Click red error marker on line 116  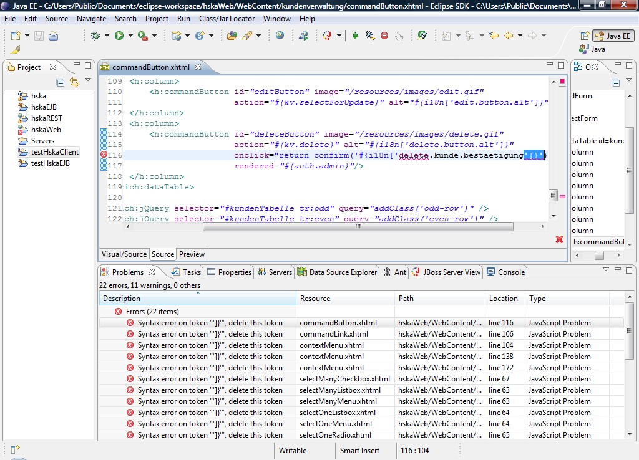104,155
